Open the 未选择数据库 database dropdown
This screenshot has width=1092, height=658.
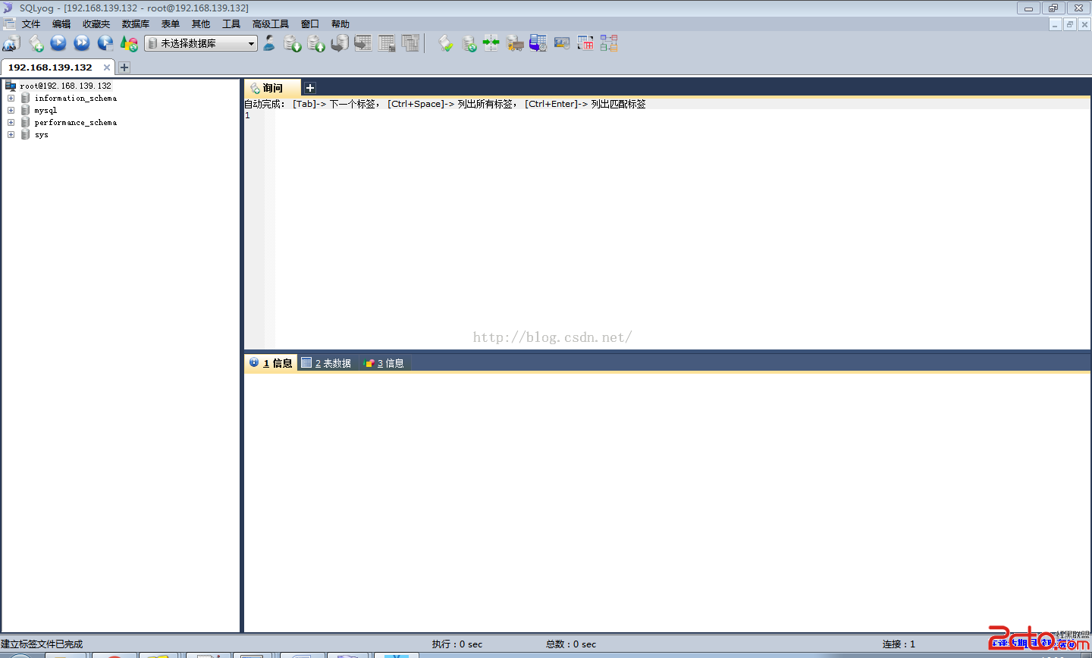click(201, 43)
